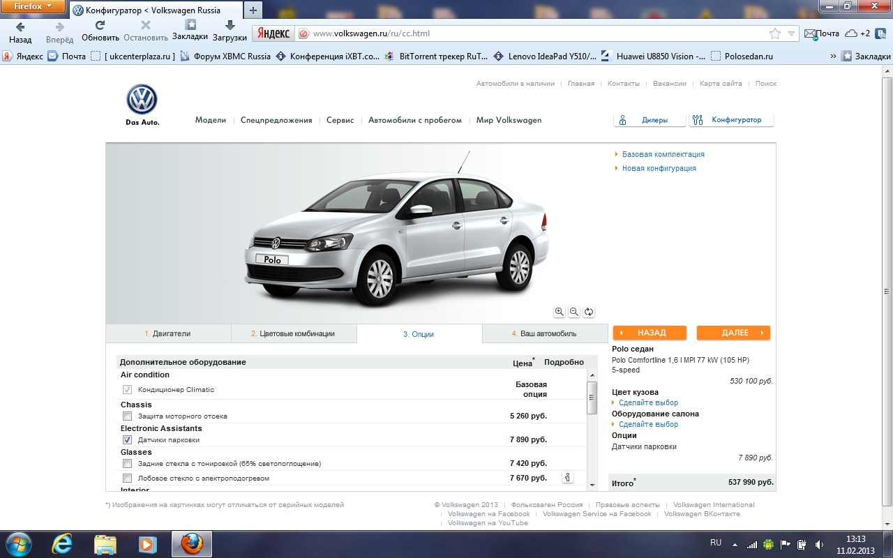Reload the page with Обновить button
This screenshot has width=893, height=558.
coord(100,31)
